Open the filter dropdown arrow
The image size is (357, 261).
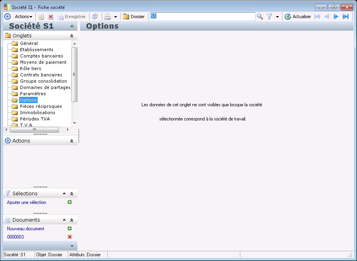(277, 17)
